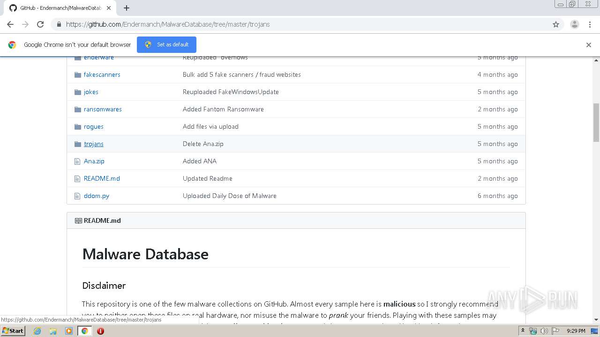Viewport: 600px width, 337px height.
Task: Click the Action Center flag tray icon
Action: (555, 331)
